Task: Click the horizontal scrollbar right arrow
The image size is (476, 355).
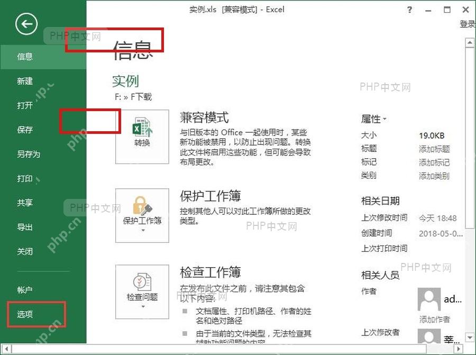Action: 459,349
